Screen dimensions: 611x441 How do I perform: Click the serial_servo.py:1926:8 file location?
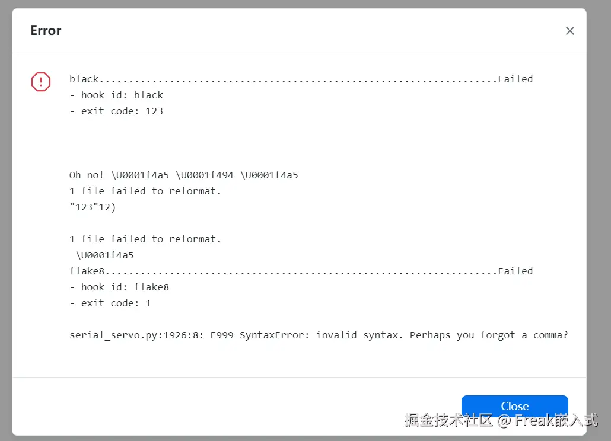[136, 335]
